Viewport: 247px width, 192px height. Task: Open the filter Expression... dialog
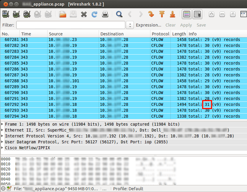(149, 25)
